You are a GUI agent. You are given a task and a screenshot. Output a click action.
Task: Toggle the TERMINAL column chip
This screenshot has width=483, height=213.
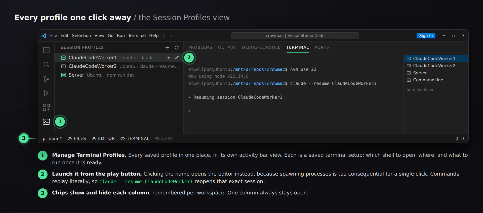pyautogui.click(x=135, y=139)
